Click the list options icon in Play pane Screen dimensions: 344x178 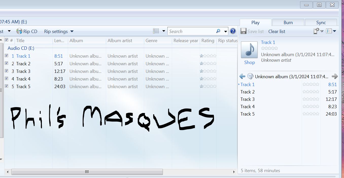pos(329,31)
